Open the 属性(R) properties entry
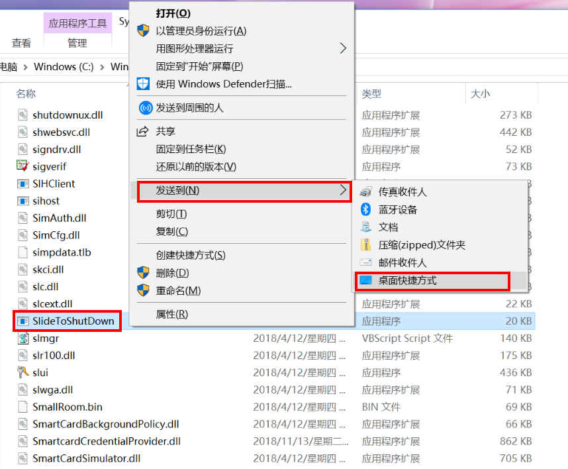This screenshot has width=568, height=469. tap(171, 314)
